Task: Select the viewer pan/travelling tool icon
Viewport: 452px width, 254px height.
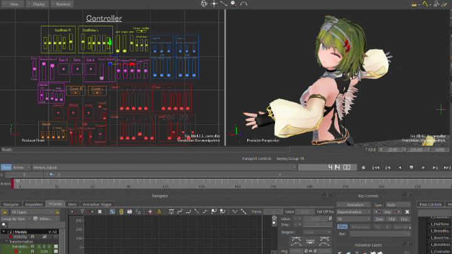Action: point(214,4)
